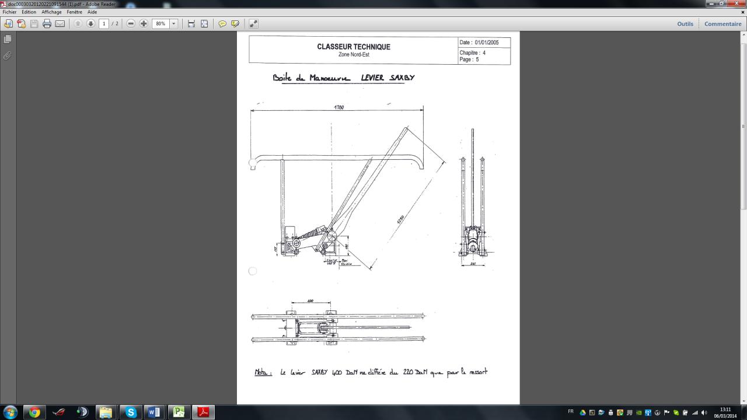Open the attachments paperclip panel
The height and width of the screenshot is (420, 747).
8,56
